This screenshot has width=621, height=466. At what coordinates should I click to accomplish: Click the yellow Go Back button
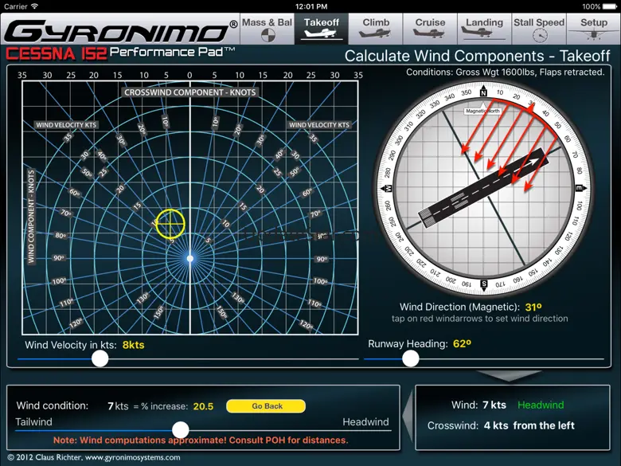(266, 406)
